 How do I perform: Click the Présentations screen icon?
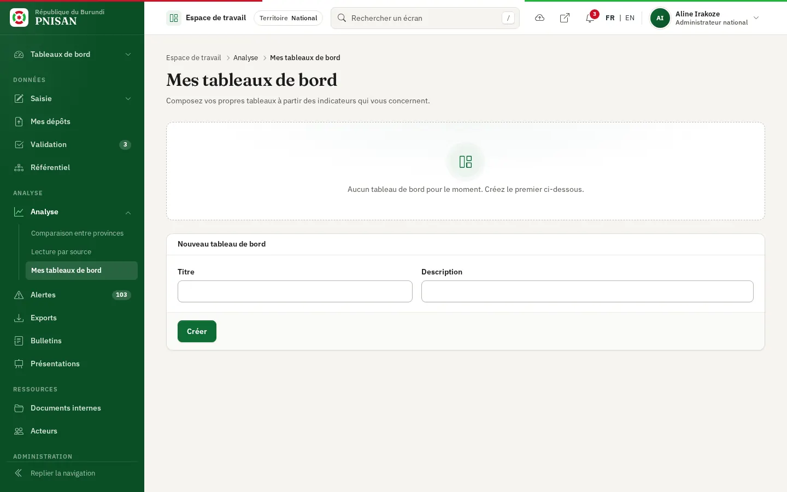pos(19,364)
